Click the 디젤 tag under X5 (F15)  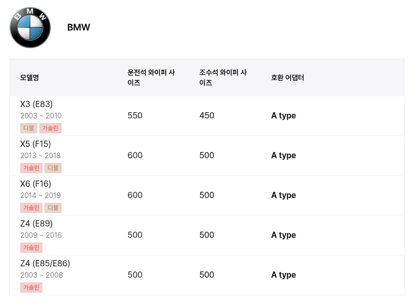53,168
